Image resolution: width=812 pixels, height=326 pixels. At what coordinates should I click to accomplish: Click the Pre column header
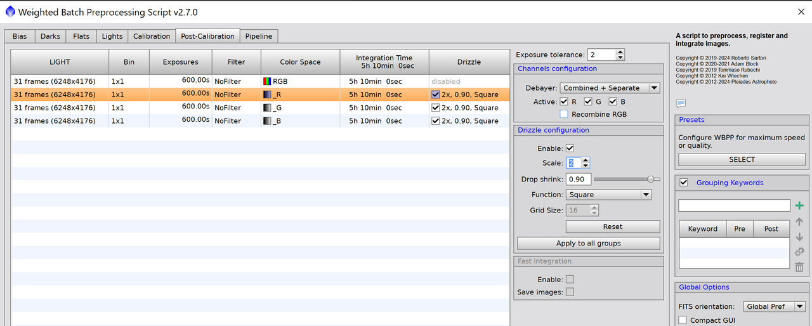click(x=740, y=228)
